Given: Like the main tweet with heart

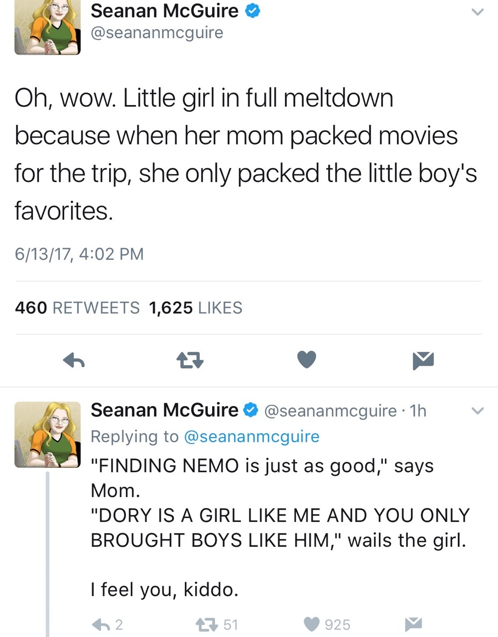Looking at the screenshot, I should click(306, 359).
